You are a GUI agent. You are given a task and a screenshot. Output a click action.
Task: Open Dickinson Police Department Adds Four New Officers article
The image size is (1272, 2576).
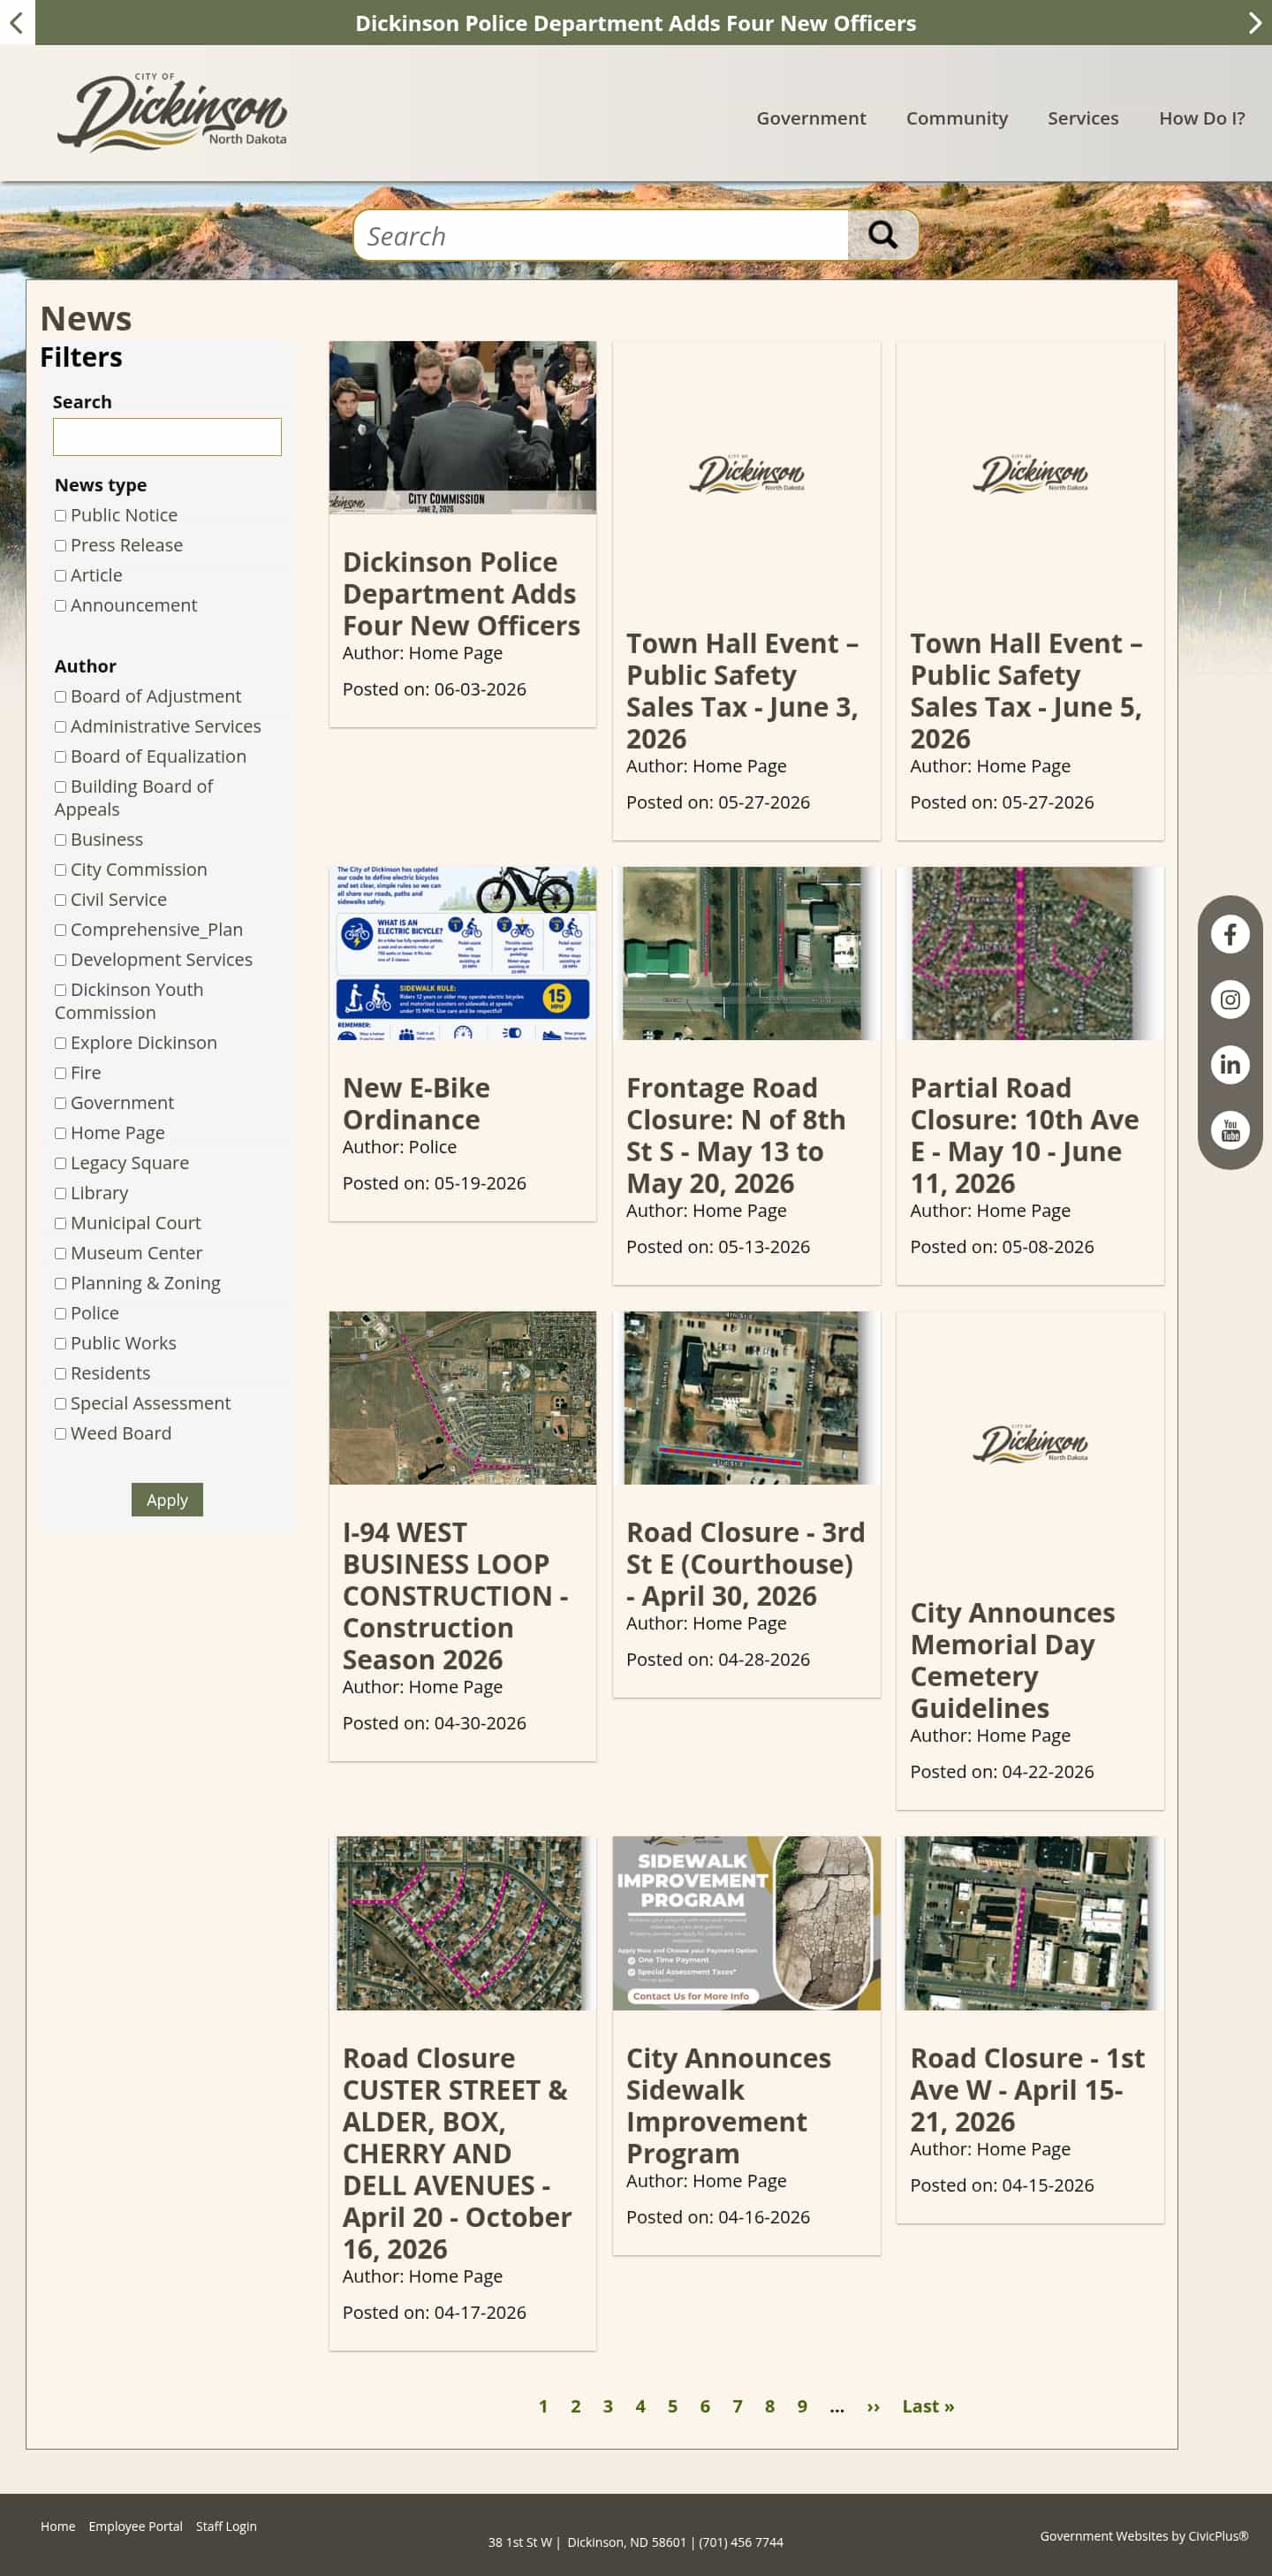coord(460,593)
